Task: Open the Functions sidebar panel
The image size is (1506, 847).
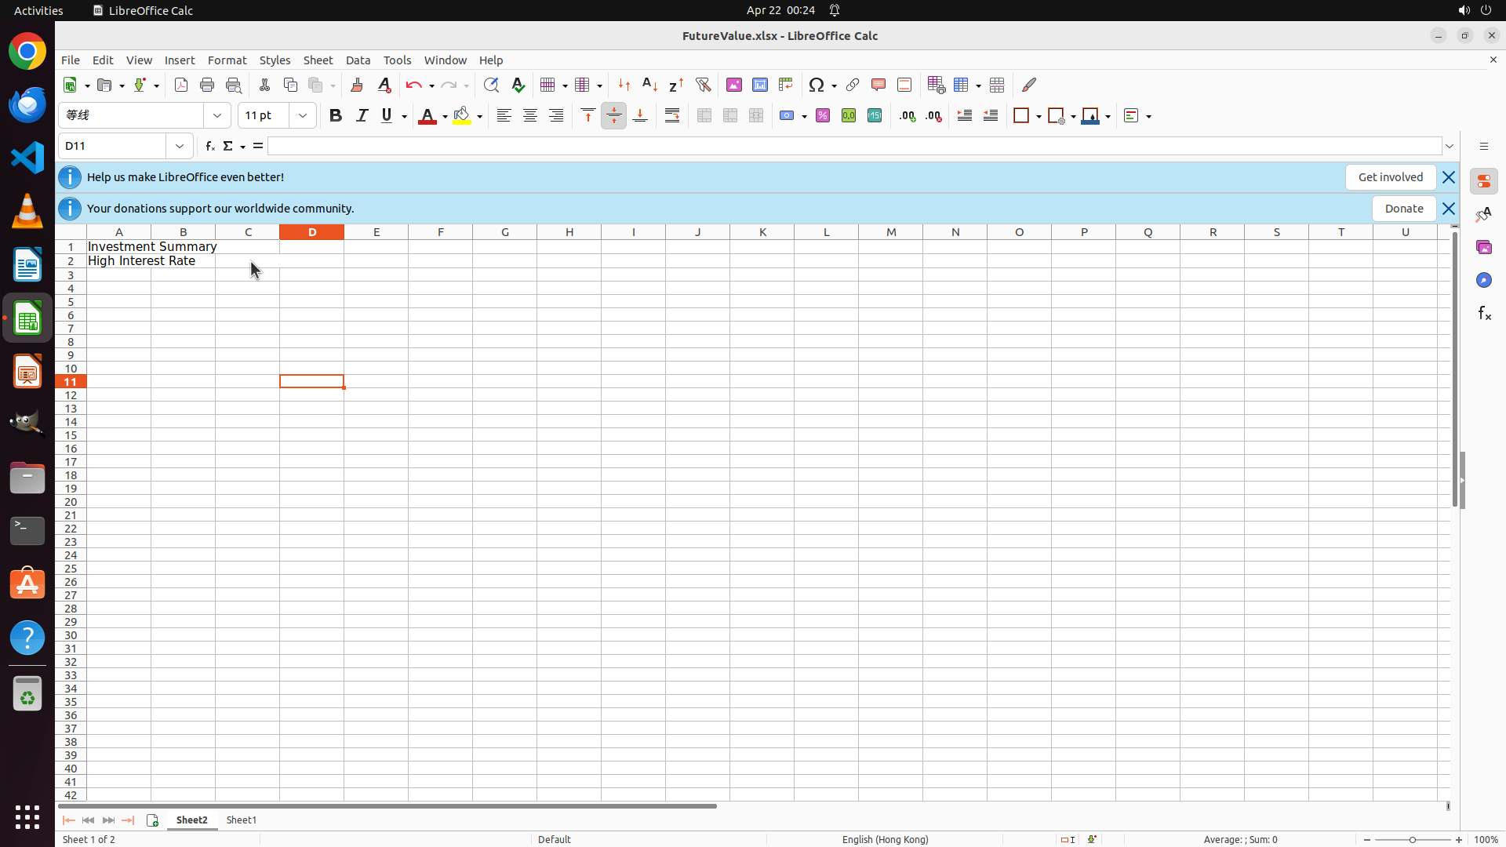Action: coord(1484,314)
